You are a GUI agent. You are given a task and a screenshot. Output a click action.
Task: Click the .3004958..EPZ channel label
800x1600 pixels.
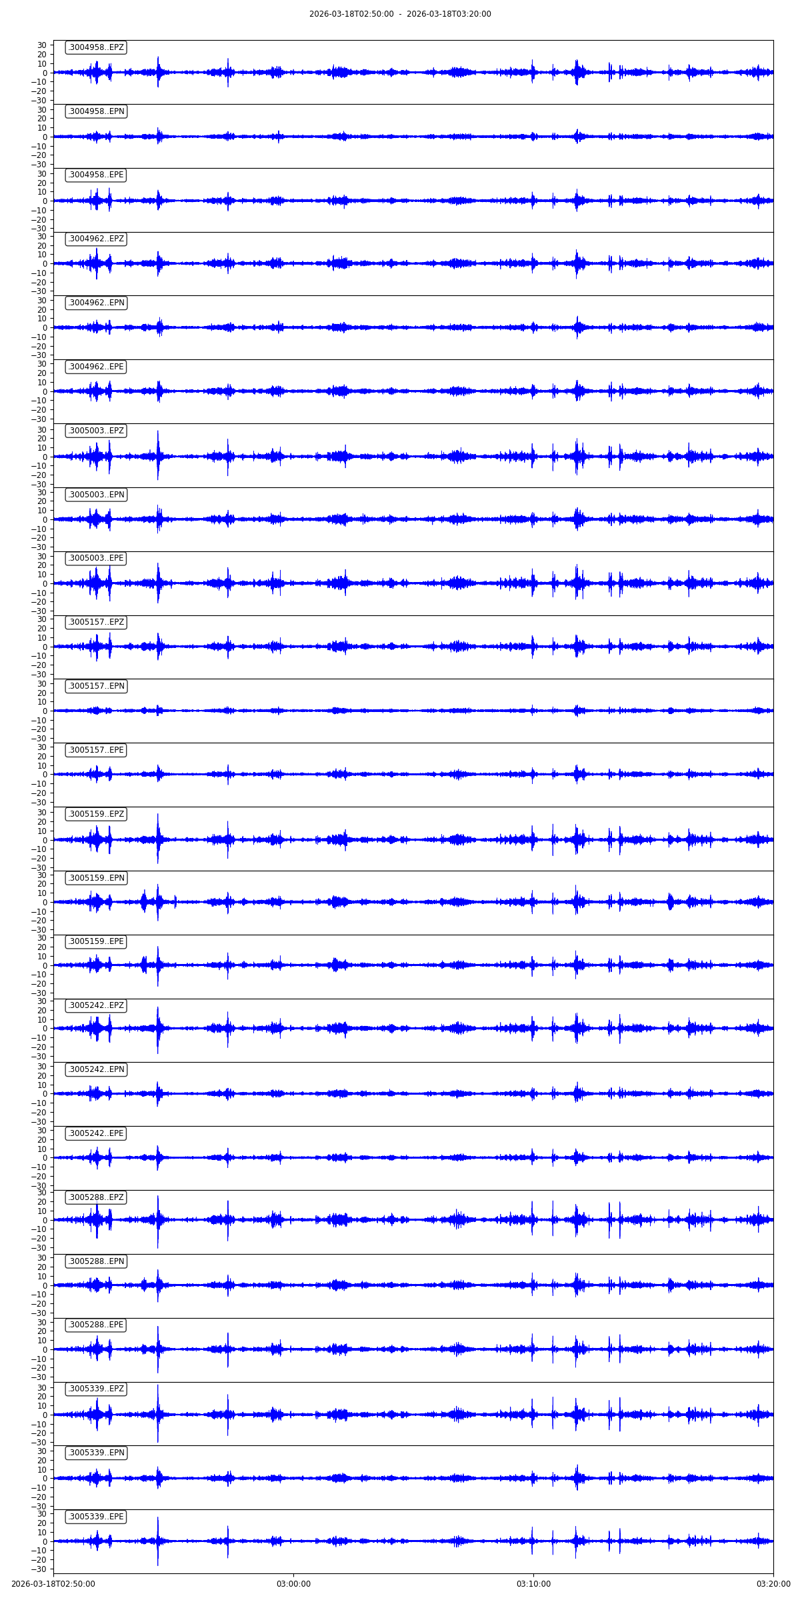(x=96, y=47)
